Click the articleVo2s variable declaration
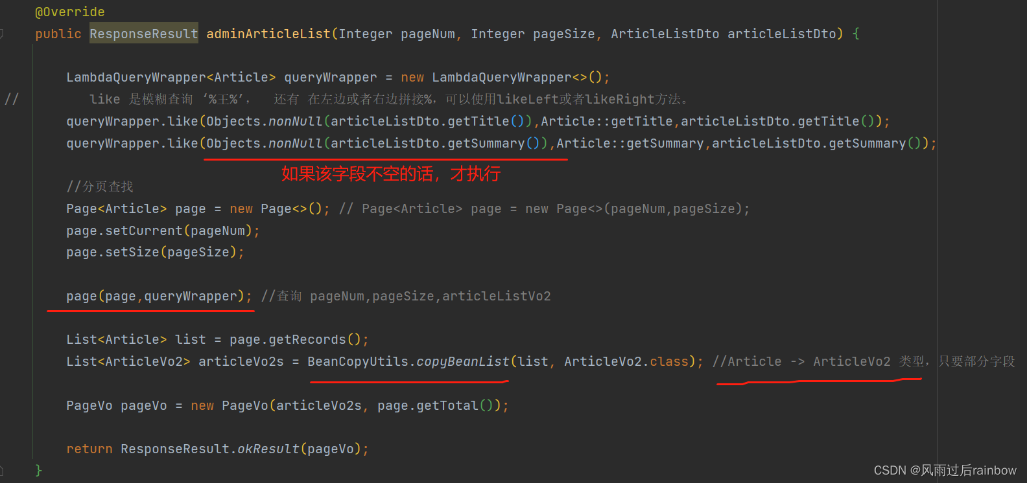Viewport: 1027px width, 483px height. tap(241, 361)
